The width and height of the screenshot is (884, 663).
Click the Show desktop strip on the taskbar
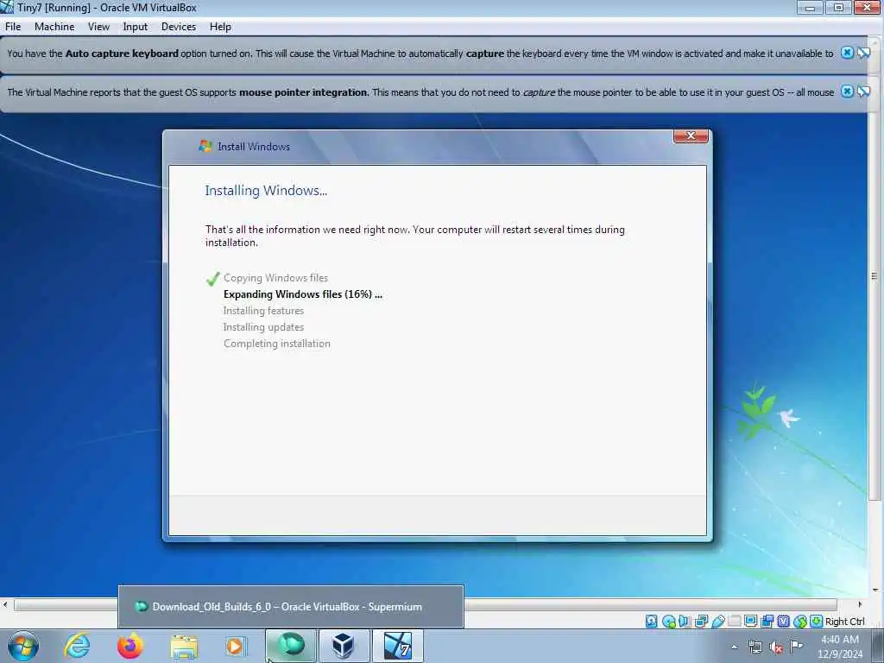pos(878,646)
